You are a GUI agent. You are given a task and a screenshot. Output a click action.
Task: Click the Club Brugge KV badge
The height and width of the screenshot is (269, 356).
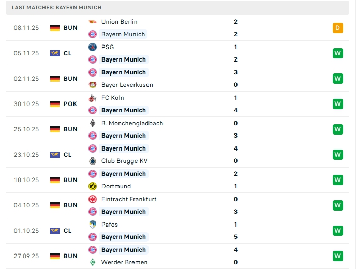click(93, 161)
